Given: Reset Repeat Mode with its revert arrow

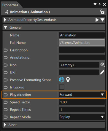Looking at the screenshot, I should click(x=6, y=117).
